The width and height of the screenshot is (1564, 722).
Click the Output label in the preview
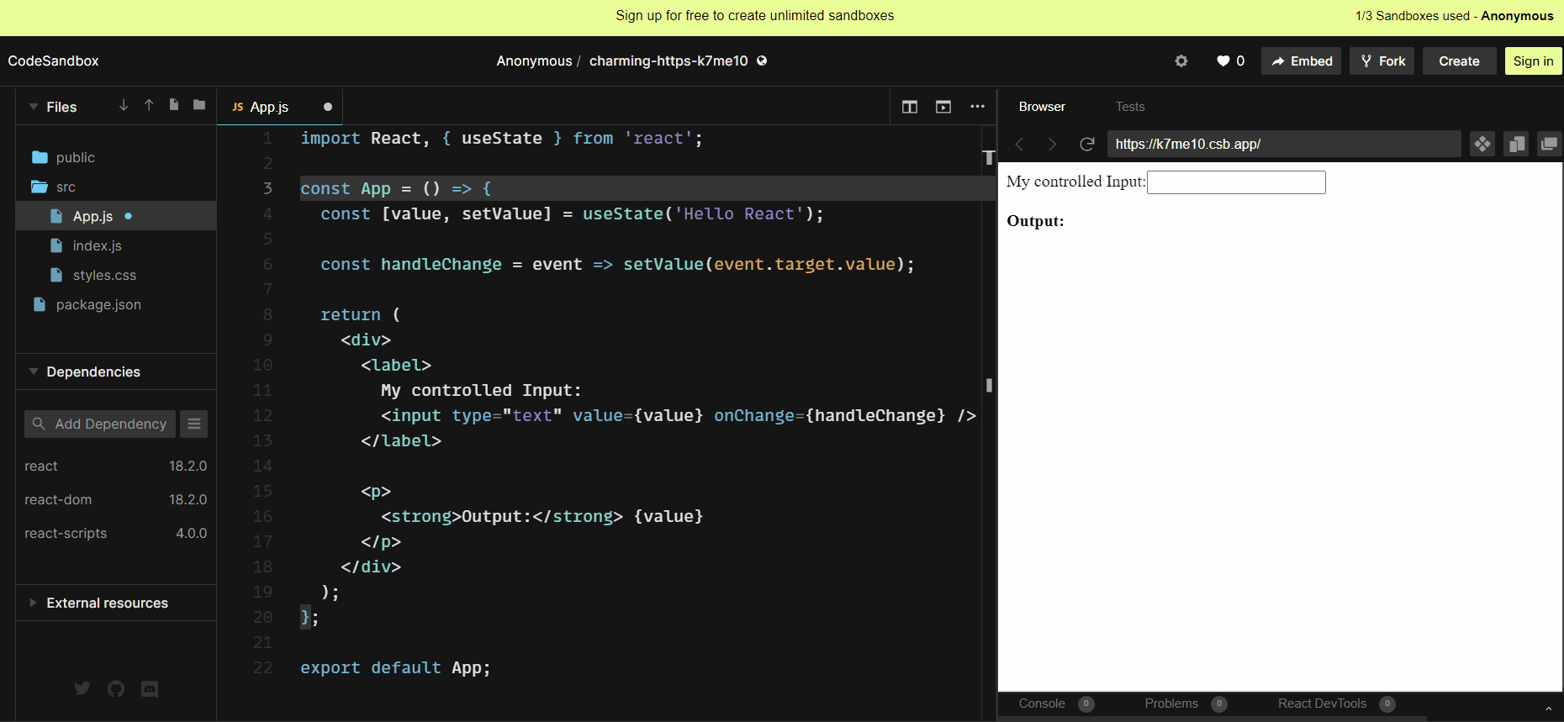1035,221
